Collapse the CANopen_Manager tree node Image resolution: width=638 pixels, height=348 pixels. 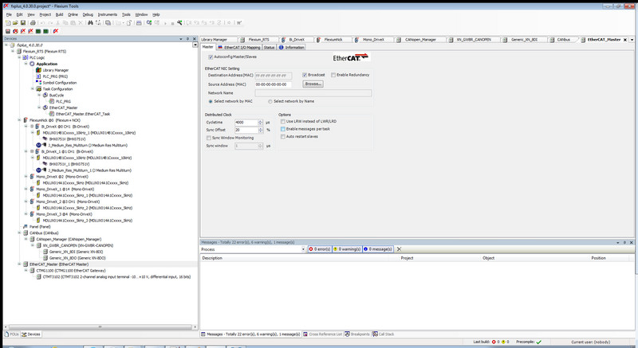pos(27,238)
